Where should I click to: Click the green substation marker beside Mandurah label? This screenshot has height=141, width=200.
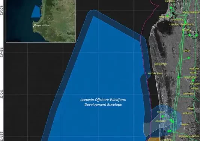[x=167, y=16]
